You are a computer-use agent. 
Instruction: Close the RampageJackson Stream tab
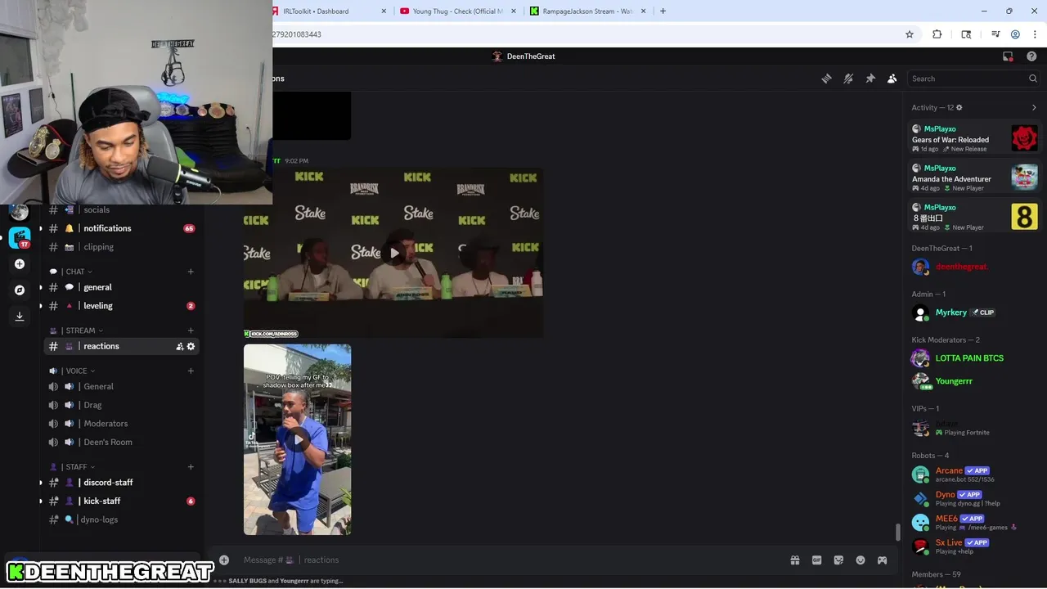(x=643, y=11)
